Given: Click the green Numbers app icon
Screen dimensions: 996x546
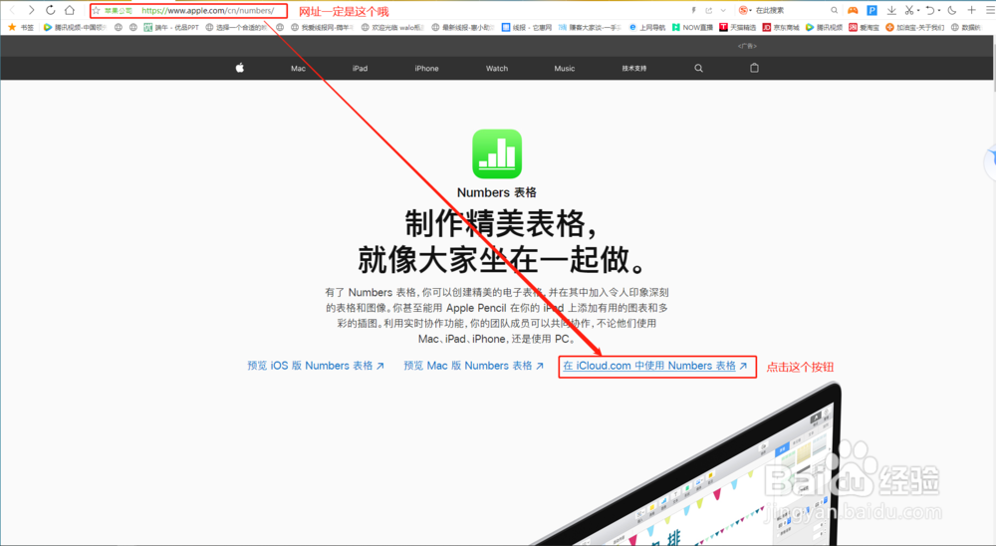Looking at the screenshot, I should point(497,153).
